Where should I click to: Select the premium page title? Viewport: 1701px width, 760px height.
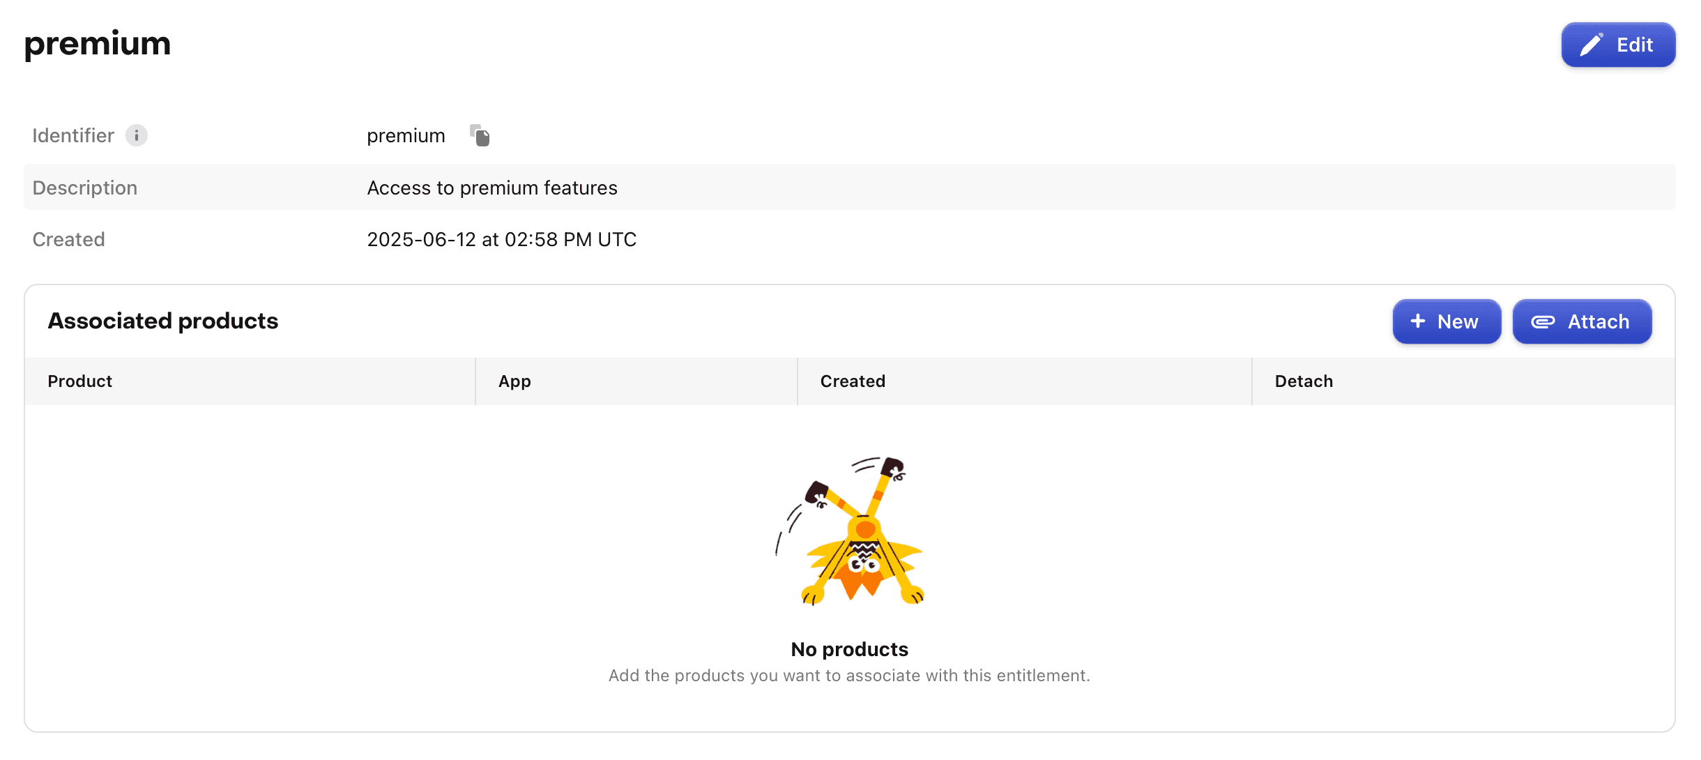click(x=97, y=43)
